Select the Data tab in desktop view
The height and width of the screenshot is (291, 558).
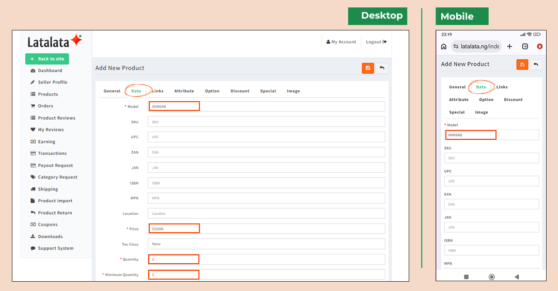coord(136,91)
